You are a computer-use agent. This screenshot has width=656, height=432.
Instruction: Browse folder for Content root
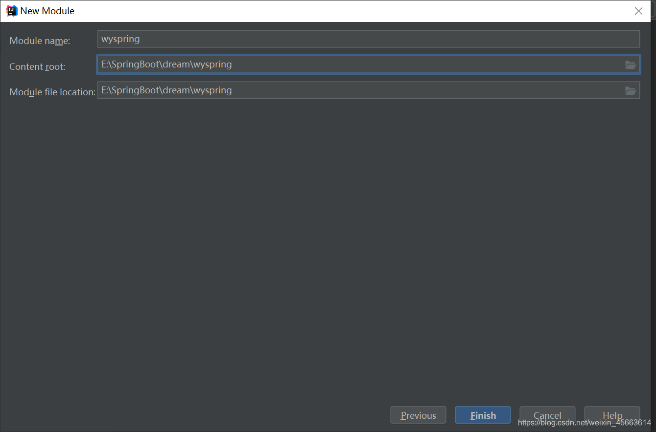tap(631, 65)
